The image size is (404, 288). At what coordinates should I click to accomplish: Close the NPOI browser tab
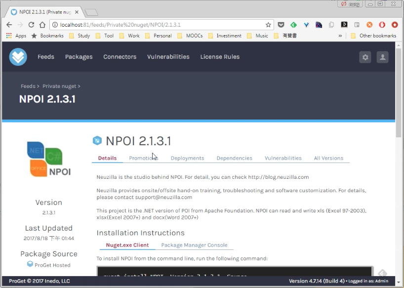[77, 12]
